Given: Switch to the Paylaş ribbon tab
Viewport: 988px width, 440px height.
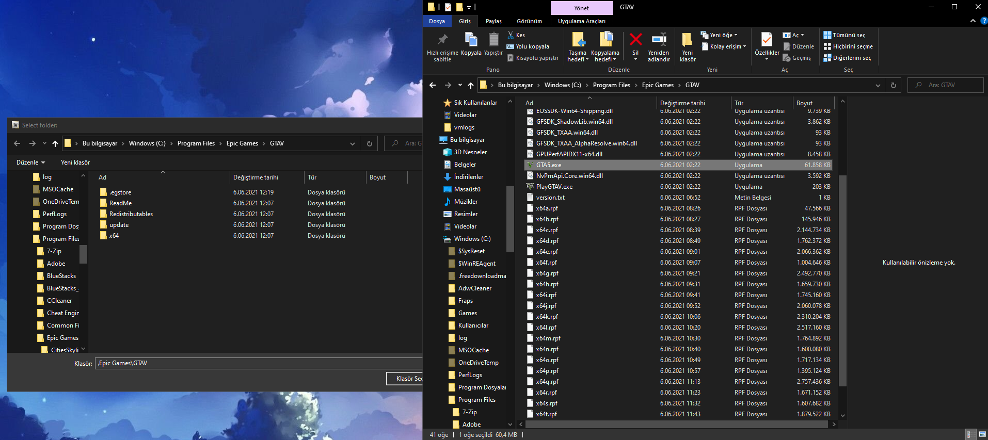Looking at the screenshot, I should click(x=493, y=21).
